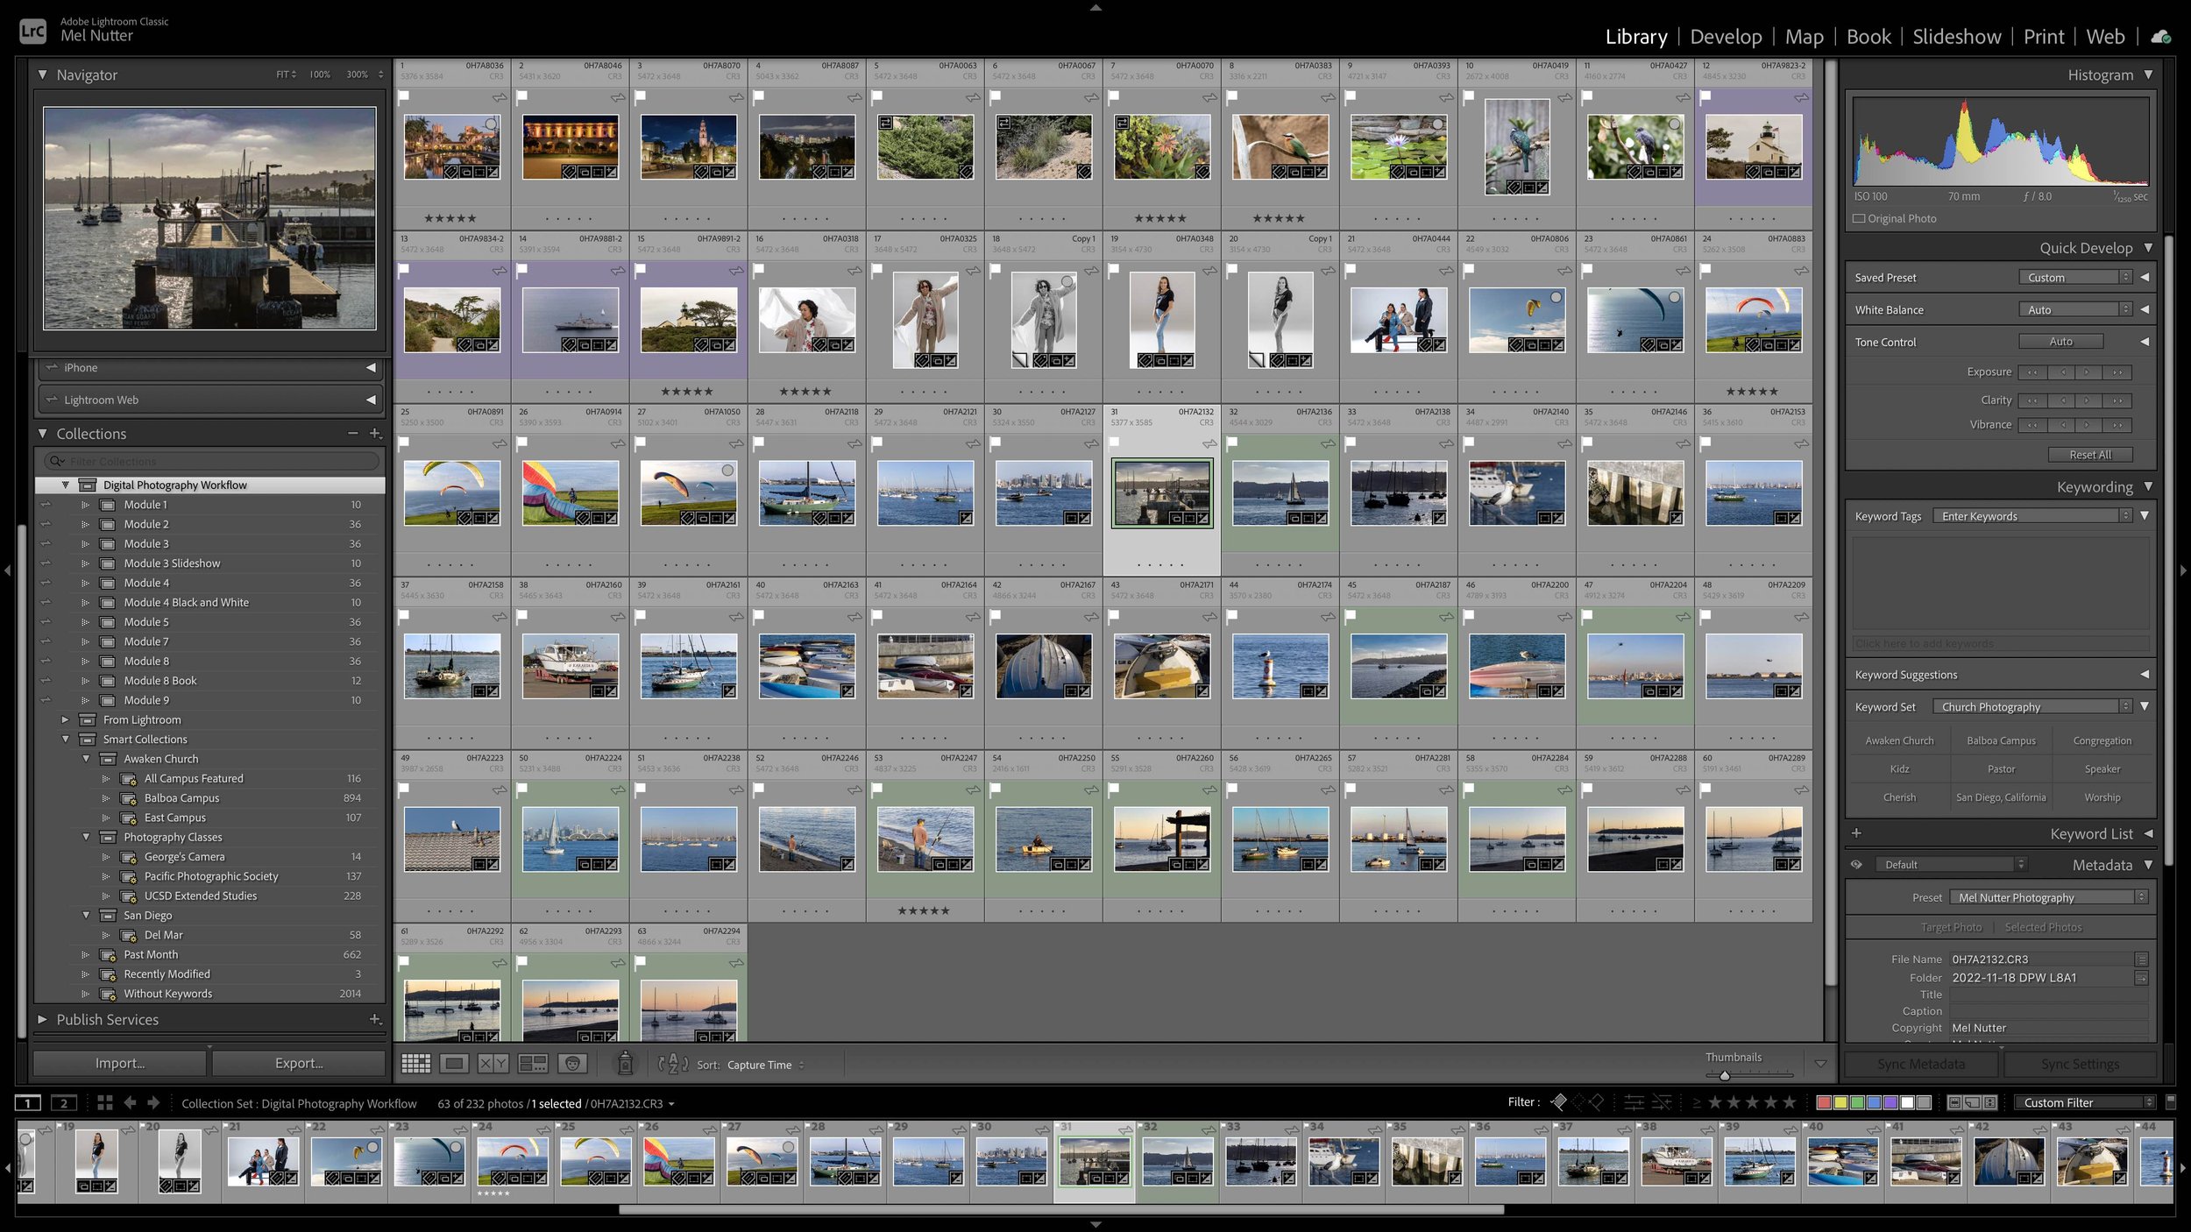Open People view face icon
This screenshot has width=2191, height=1232.
[572, 1064]
